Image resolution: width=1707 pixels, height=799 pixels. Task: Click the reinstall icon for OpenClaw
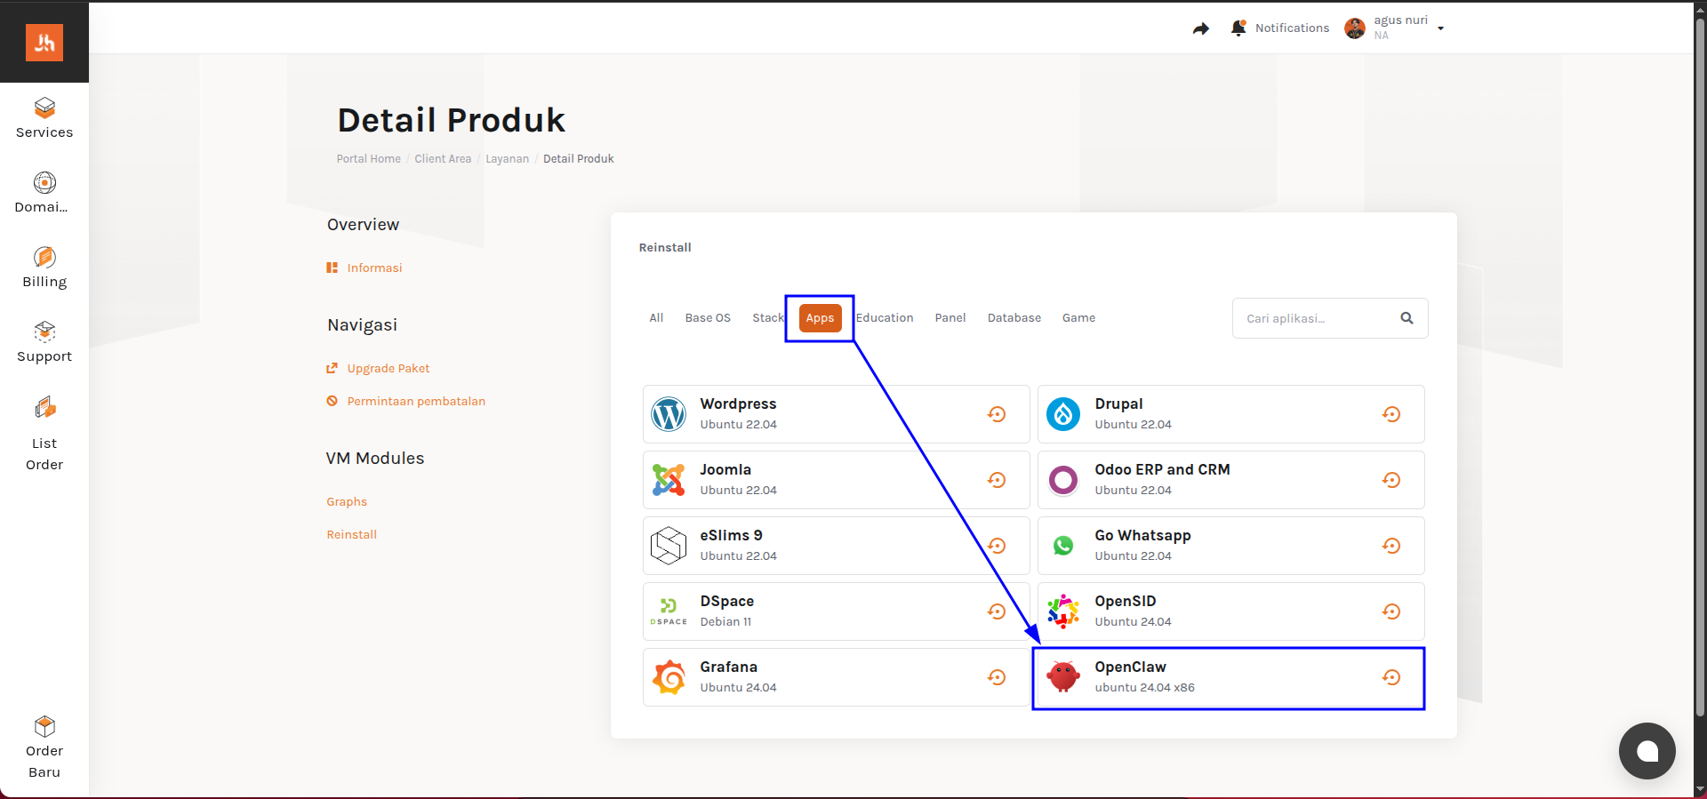coord(1390,677)
